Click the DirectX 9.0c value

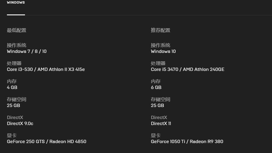pyautogui.click(x=20, y=124)
